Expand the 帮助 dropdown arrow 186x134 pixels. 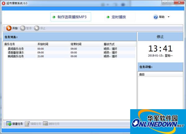click(169, 17)
